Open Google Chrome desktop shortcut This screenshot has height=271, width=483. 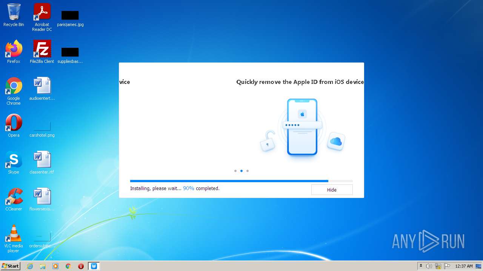(x=14, y=91)
